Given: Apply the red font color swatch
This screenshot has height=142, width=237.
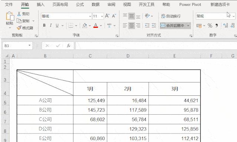Looking at the screenshot, I should [x=96, y=25].
